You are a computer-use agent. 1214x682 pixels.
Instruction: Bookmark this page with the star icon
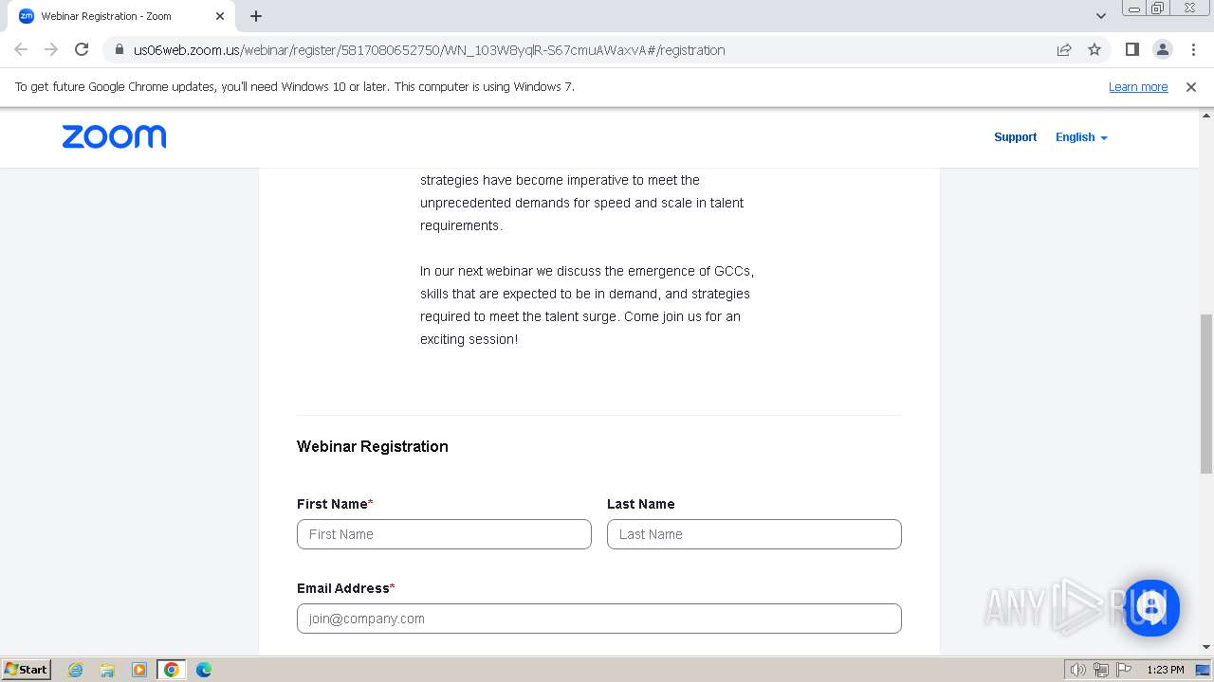tap(1094, 49)
